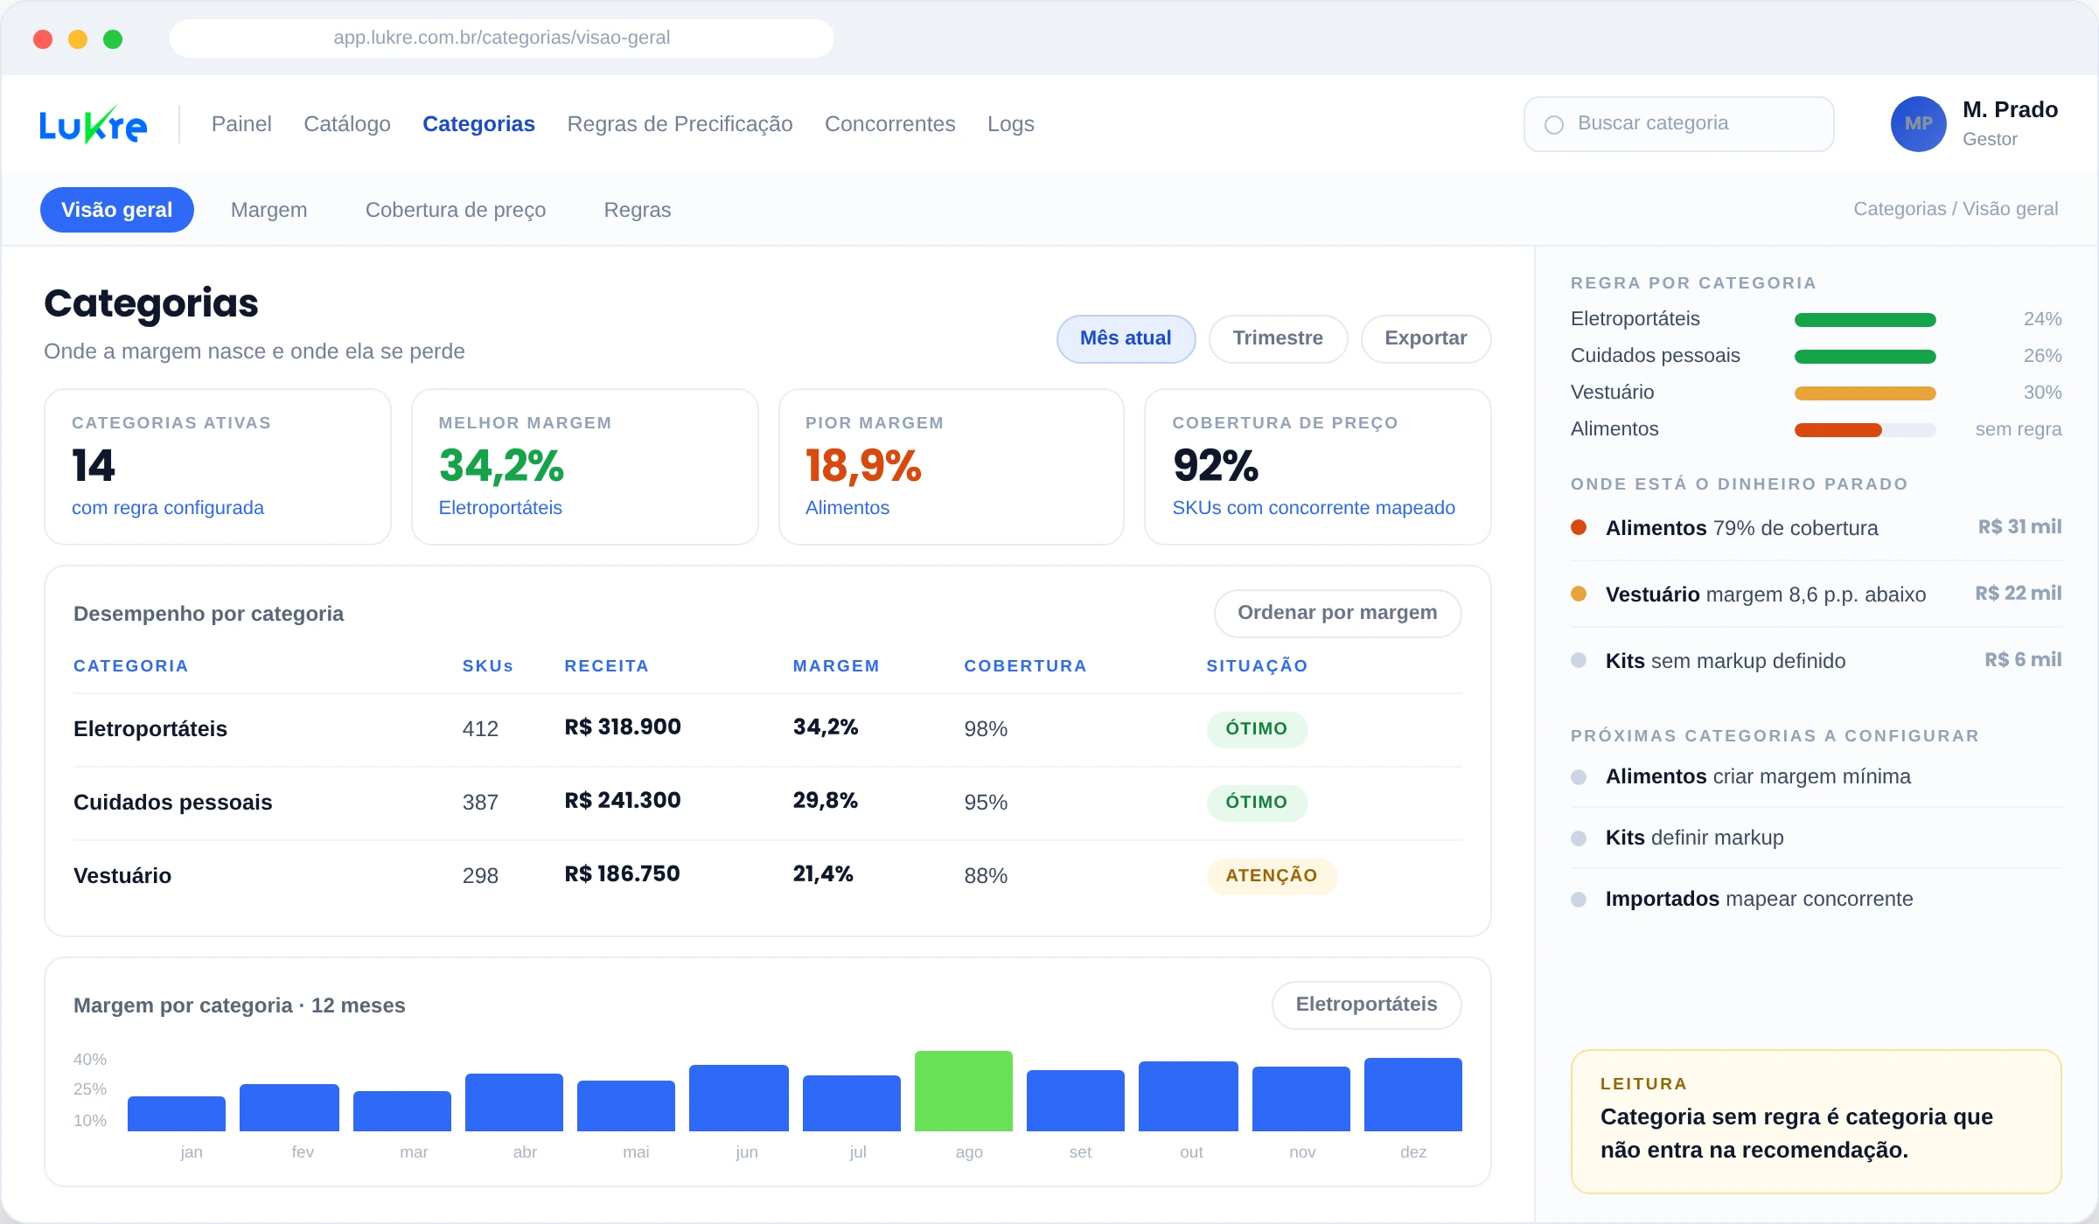The width and height of the screenshot is (2099, 1224).
Task: Click the ATENÇÃO badge in Vestuário row
Action: tap(1272, 876)
